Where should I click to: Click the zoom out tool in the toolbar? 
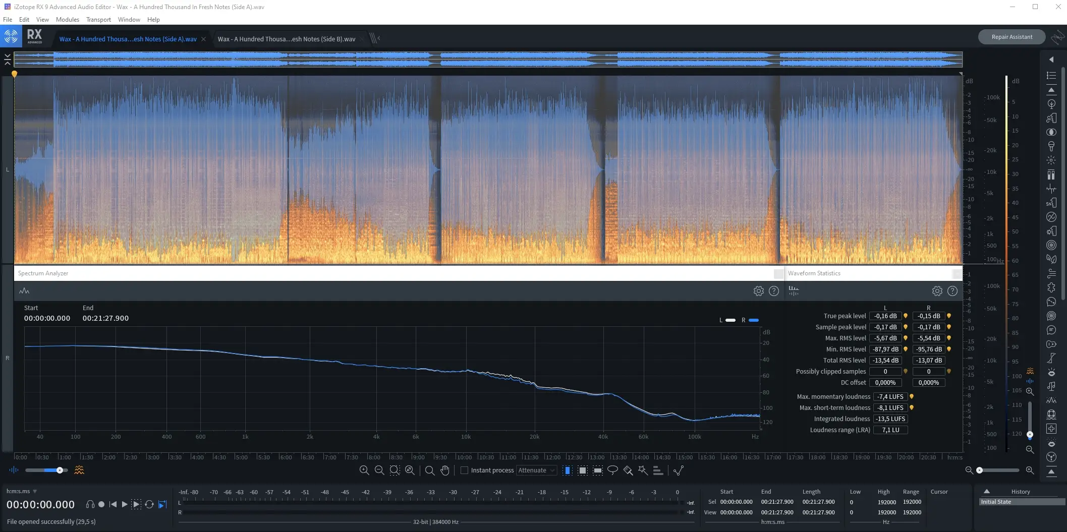pyautogui.click(x=379, y=470)
